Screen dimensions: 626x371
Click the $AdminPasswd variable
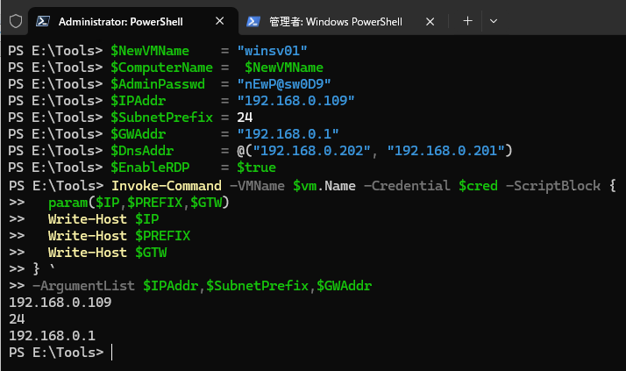pyautogui.click(x=158, y=84)
